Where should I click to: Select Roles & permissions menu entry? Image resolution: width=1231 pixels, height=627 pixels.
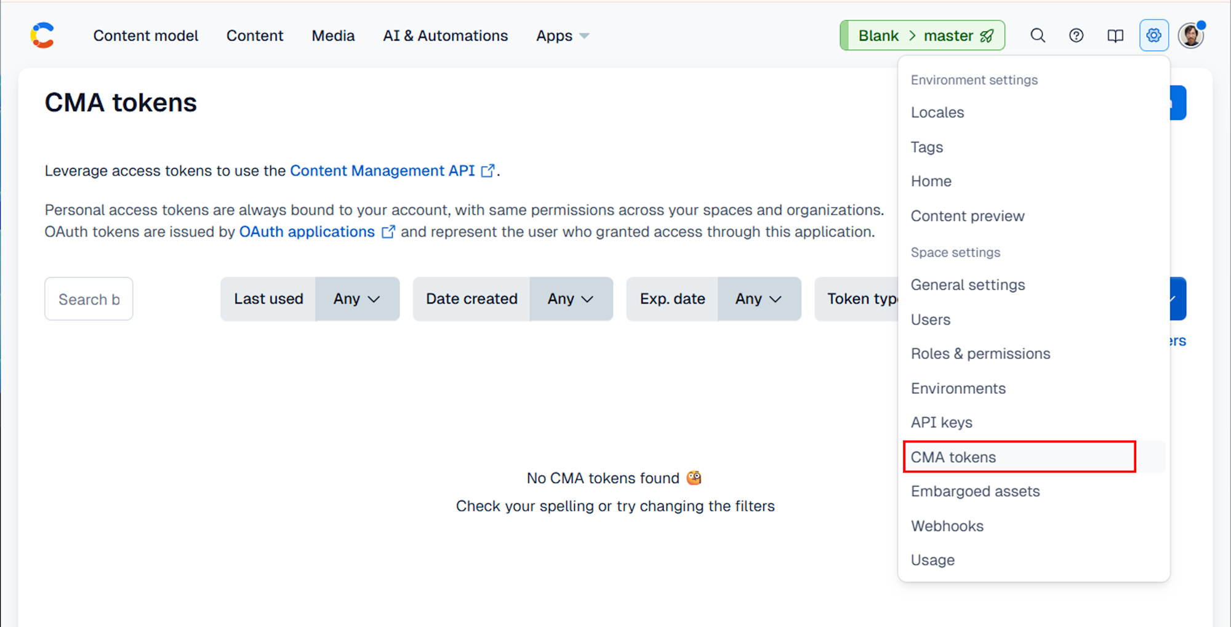tap(980, 354)
